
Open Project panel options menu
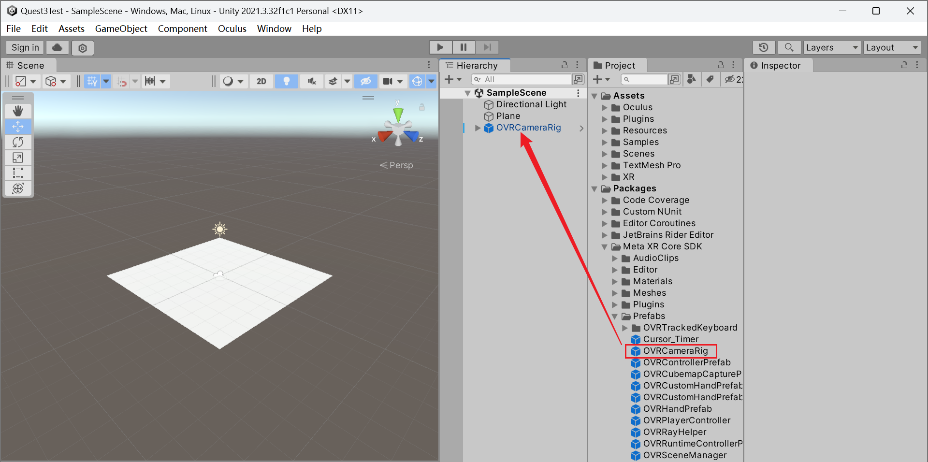pos(733,65)
